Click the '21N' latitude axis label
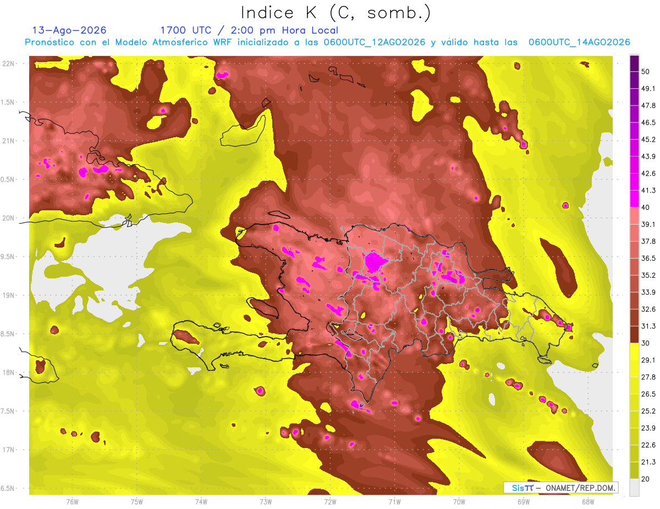 coord(9,141)
